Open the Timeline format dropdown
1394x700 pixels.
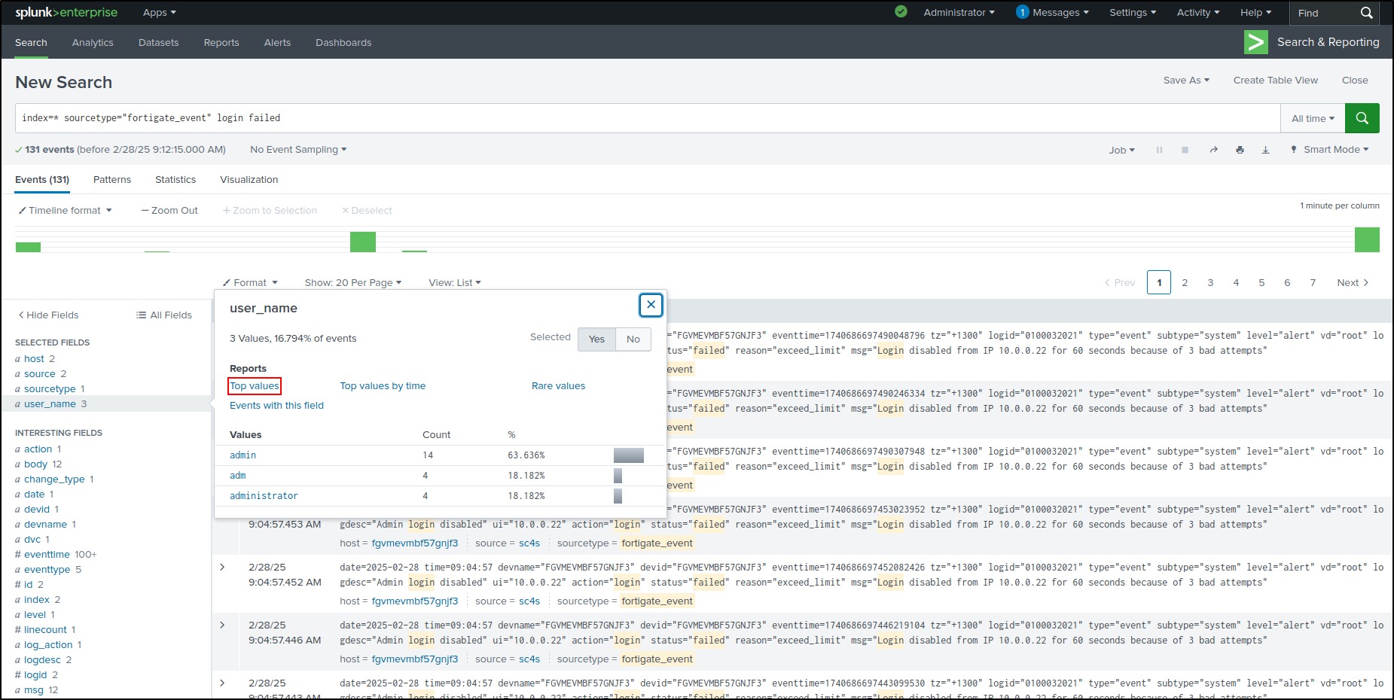point(66,211)
